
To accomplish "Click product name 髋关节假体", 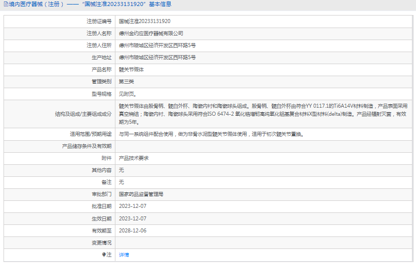I will [x=131, y=70].
